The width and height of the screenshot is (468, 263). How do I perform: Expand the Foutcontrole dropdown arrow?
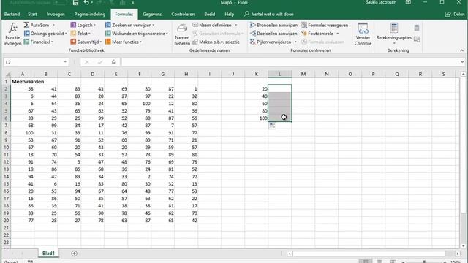point(338,34)
